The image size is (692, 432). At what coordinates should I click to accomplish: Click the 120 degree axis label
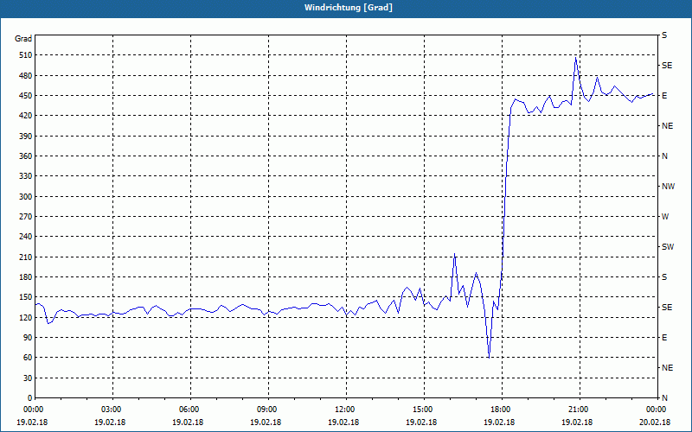pyautogui.click(x=27, y=317)
